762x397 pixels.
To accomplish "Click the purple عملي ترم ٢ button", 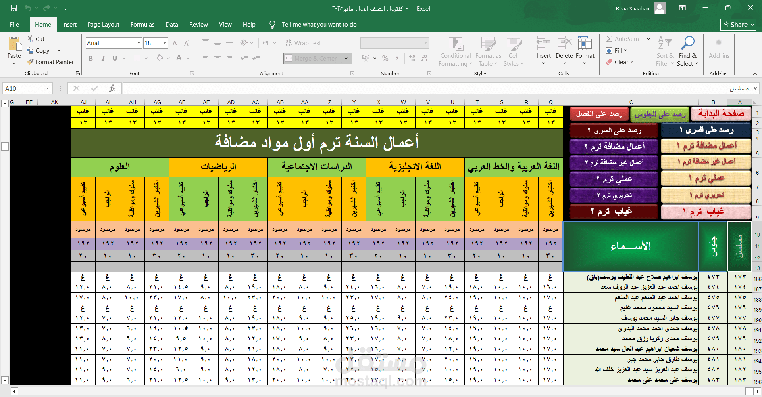I will point(614,179).
